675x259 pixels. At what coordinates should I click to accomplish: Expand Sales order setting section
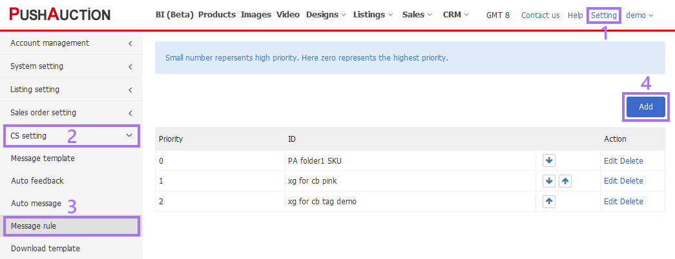pyautogui.click(x=71, y=113)
